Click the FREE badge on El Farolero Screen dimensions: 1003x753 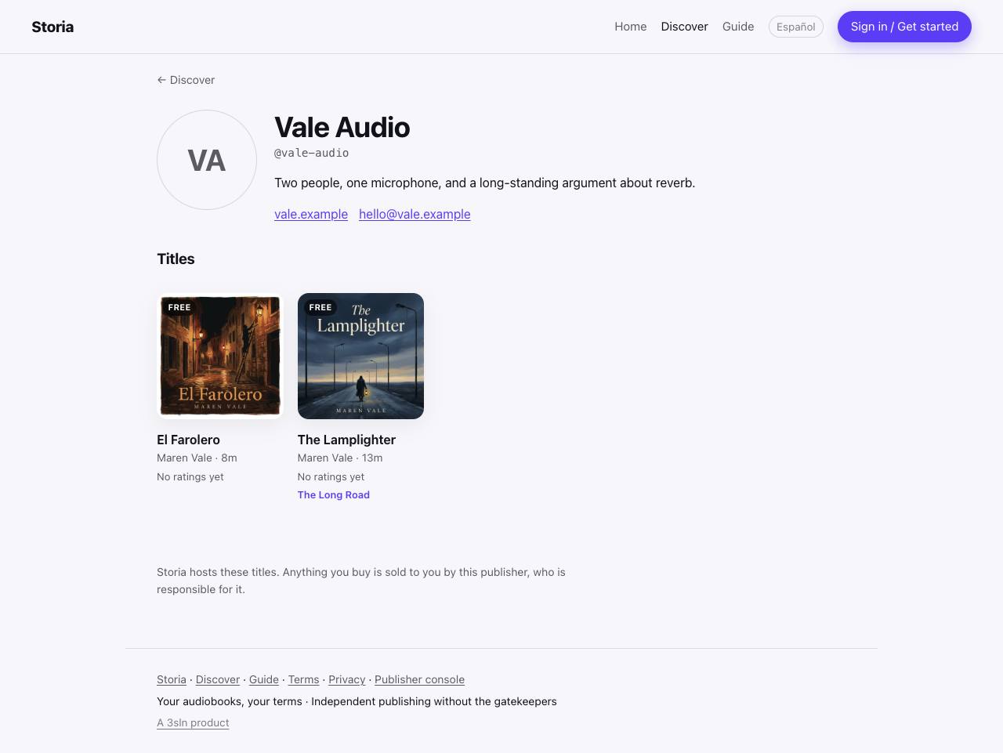pyautogui.click(x=179, y=307)
